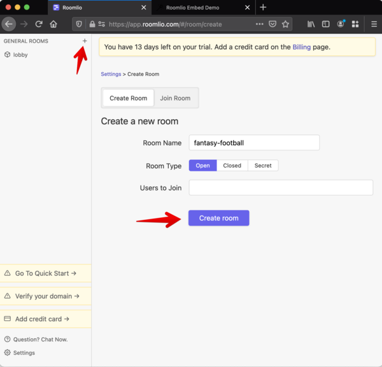
Task: Reload the page with the refresh icon
Action: pos(39,24)
